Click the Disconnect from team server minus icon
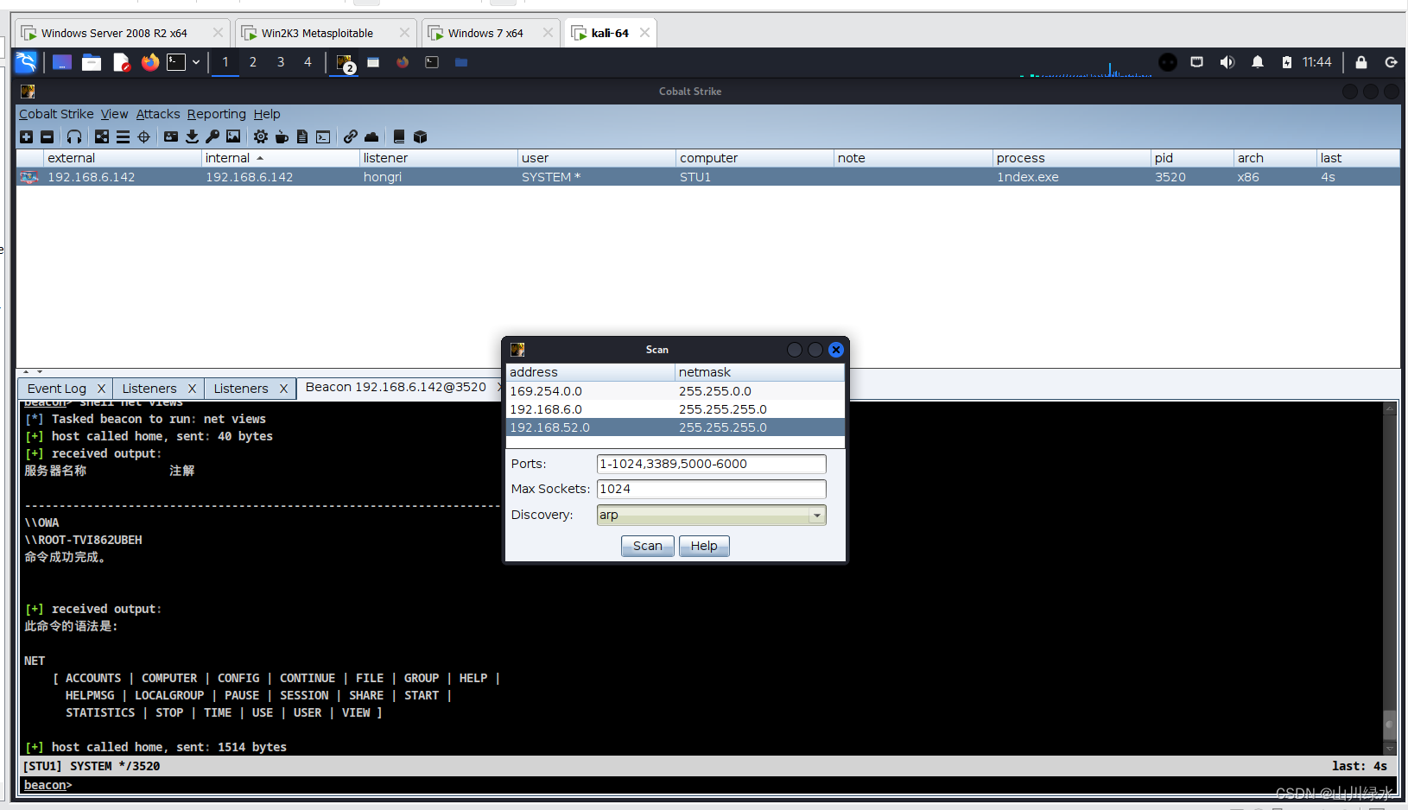Viewport: 1408px width, 810px height. (x=48, y=136)
